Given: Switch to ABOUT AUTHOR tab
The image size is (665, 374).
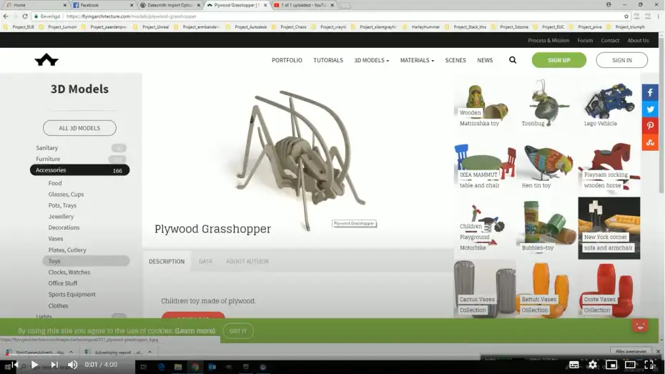Looking at the screenshot, I should click(247, 261).
